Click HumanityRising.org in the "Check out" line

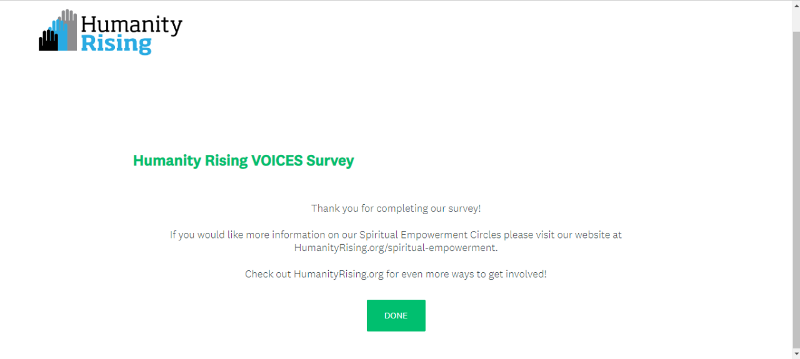pos(338,273)
